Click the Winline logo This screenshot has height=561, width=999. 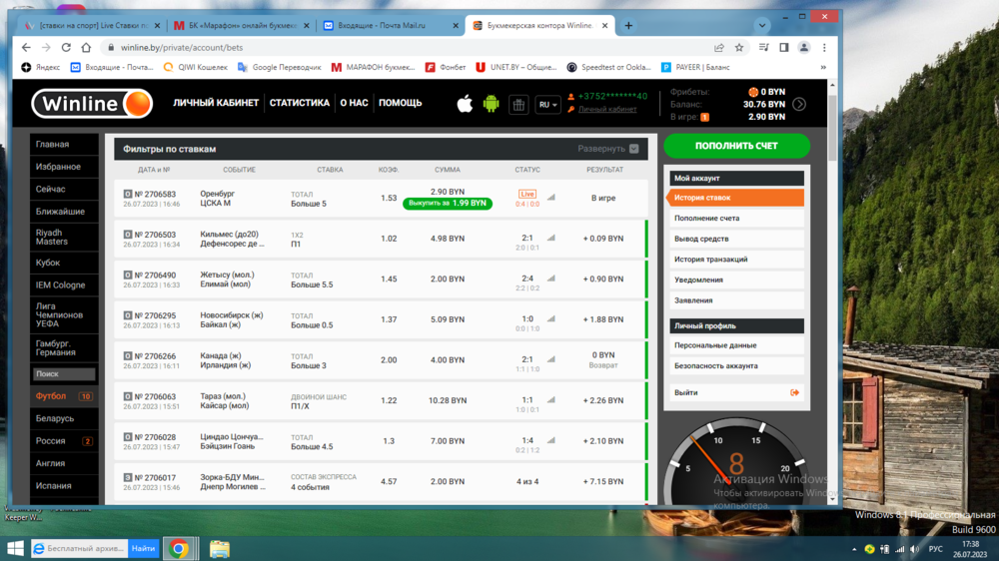[x=91, y=103]
